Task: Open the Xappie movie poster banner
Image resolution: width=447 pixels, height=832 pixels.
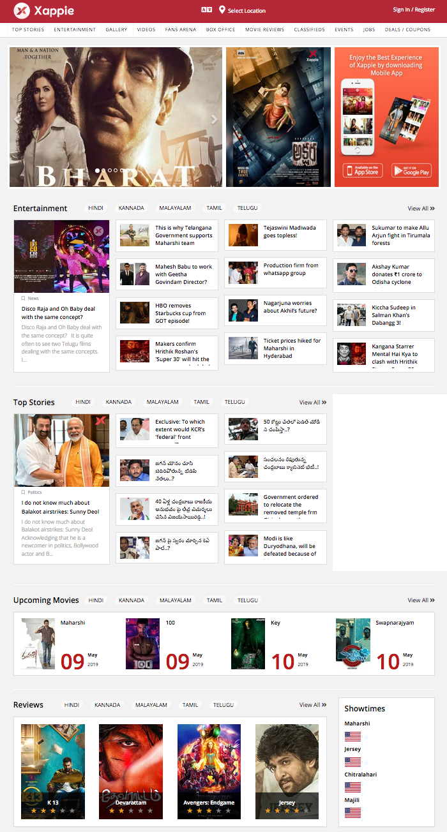Action: click(278, 117)
